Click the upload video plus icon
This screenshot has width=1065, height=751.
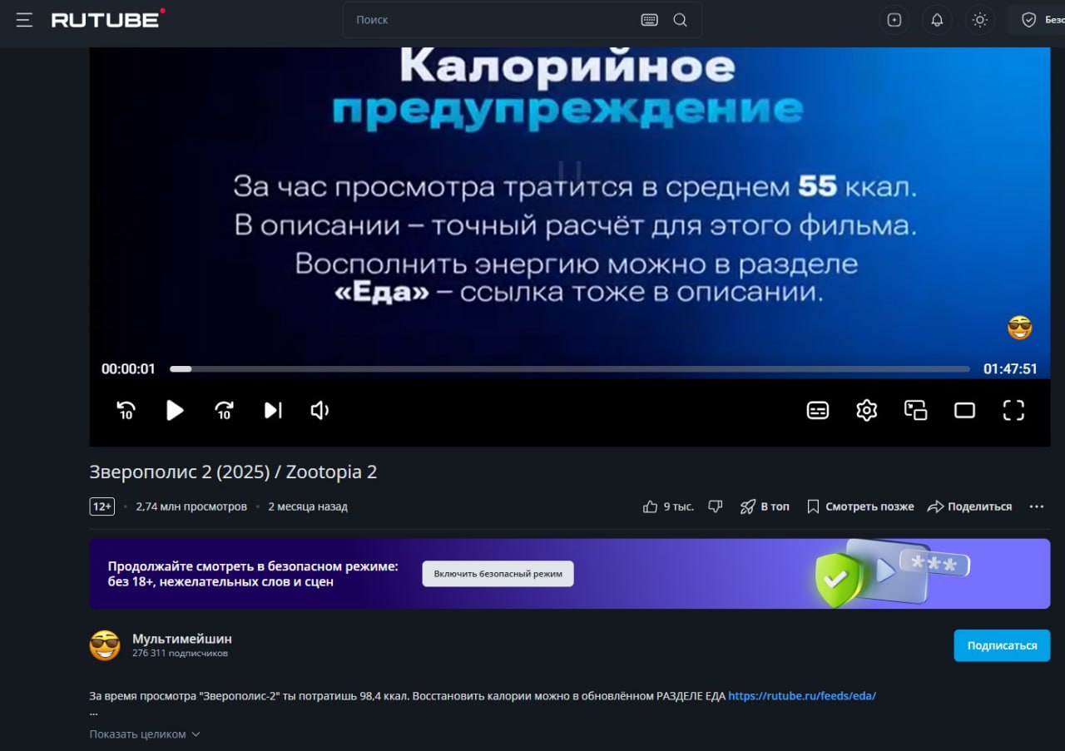894,20
